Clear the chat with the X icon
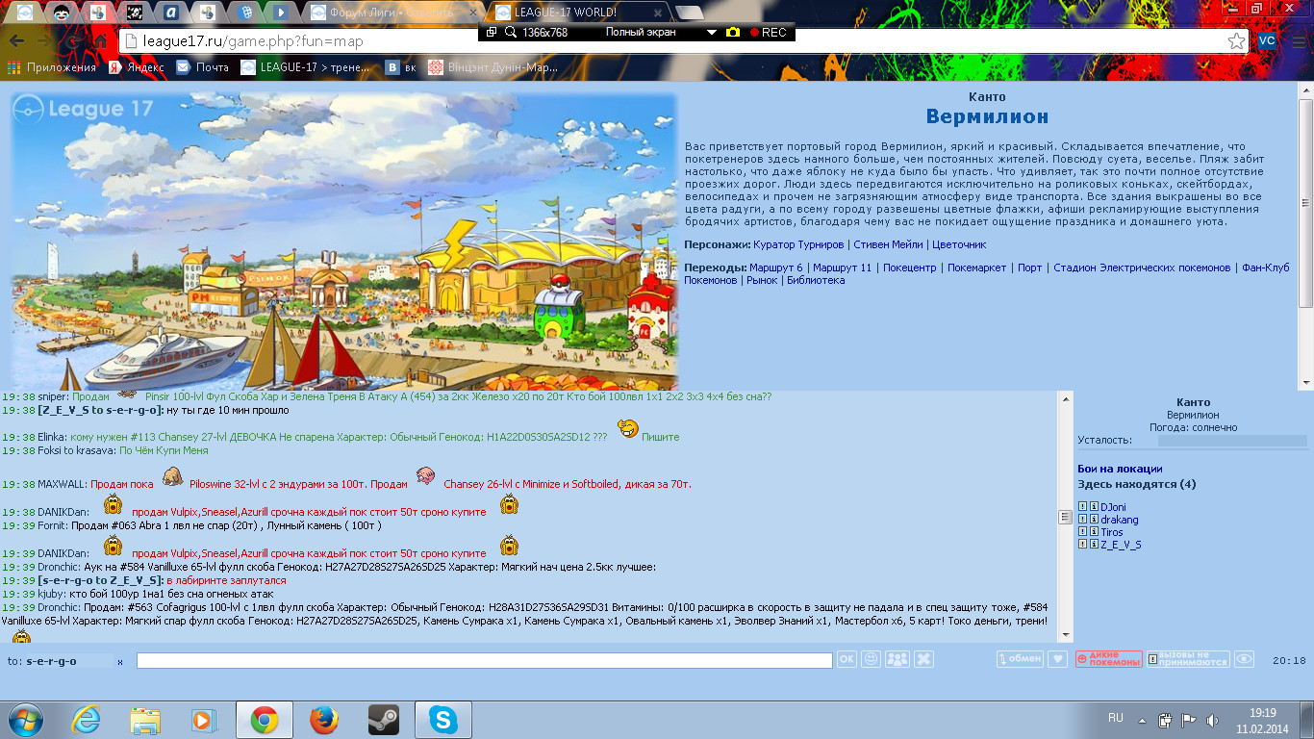The height and width of the screenshot is (739, 1314). tap(923, 659)
